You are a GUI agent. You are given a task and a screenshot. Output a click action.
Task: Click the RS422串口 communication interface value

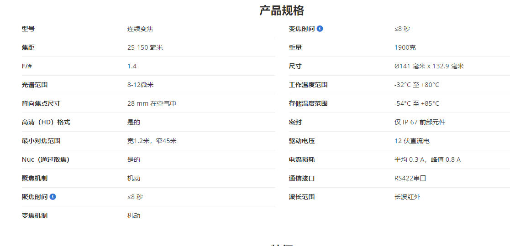(x=410, y=178)
